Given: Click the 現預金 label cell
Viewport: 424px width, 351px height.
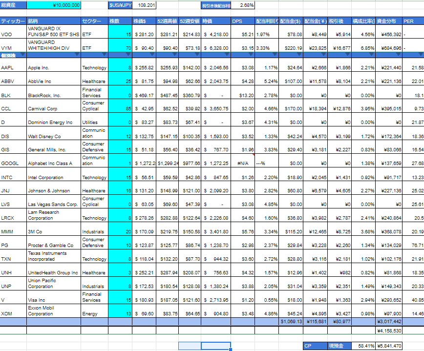Looking at the screenshot, I should click(339, 346).
